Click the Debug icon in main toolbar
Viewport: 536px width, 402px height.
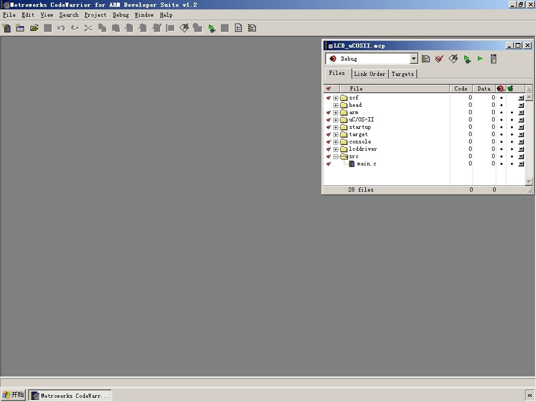[x=211, y=28]
